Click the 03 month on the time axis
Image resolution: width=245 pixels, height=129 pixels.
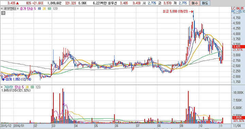[x=53, y=126]
